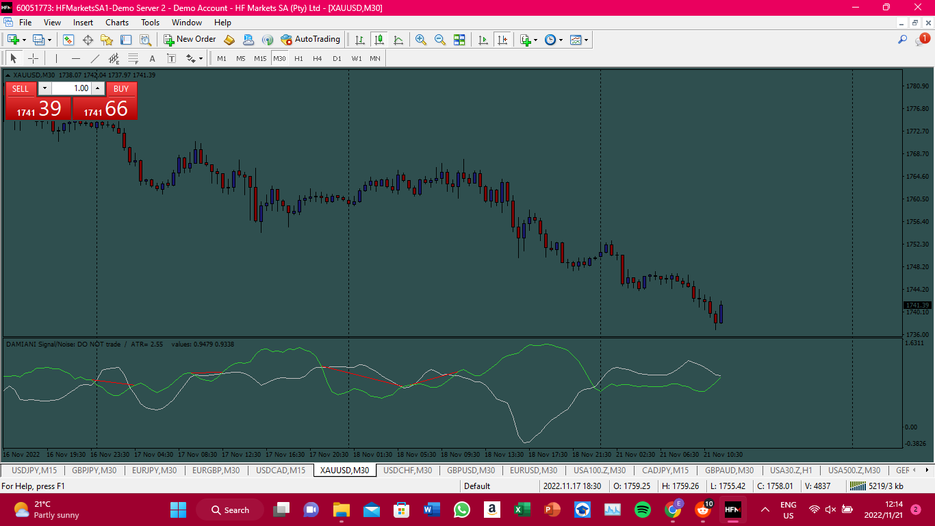Zoom out of the chart
935x526 pixels.
coord(440,40)
